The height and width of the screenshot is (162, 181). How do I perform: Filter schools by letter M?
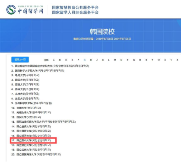point(115,60)
